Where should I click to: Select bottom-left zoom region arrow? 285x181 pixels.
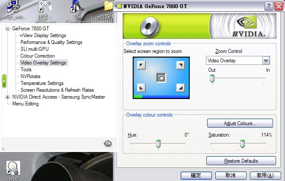pos(141,88)
